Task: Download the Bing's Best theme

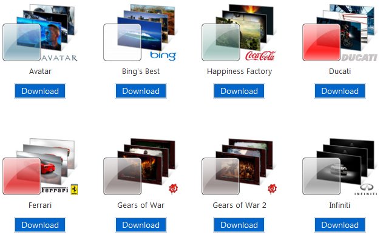Action: [x=141, y=91]
